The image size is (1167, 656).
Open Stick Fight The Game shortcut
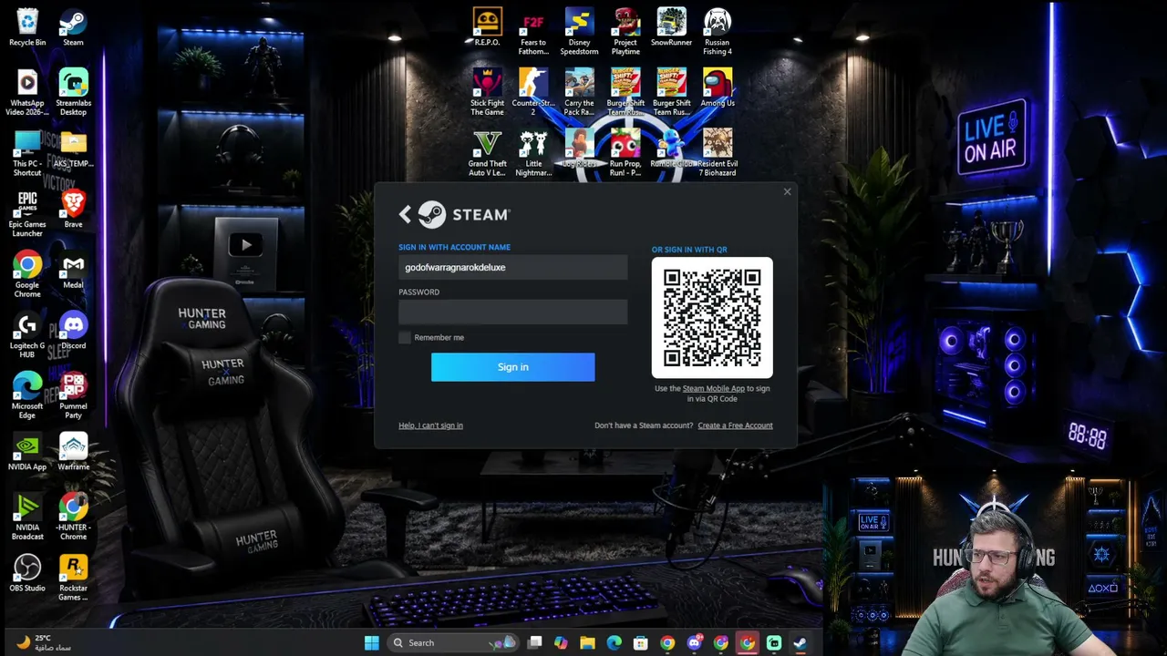487,92
